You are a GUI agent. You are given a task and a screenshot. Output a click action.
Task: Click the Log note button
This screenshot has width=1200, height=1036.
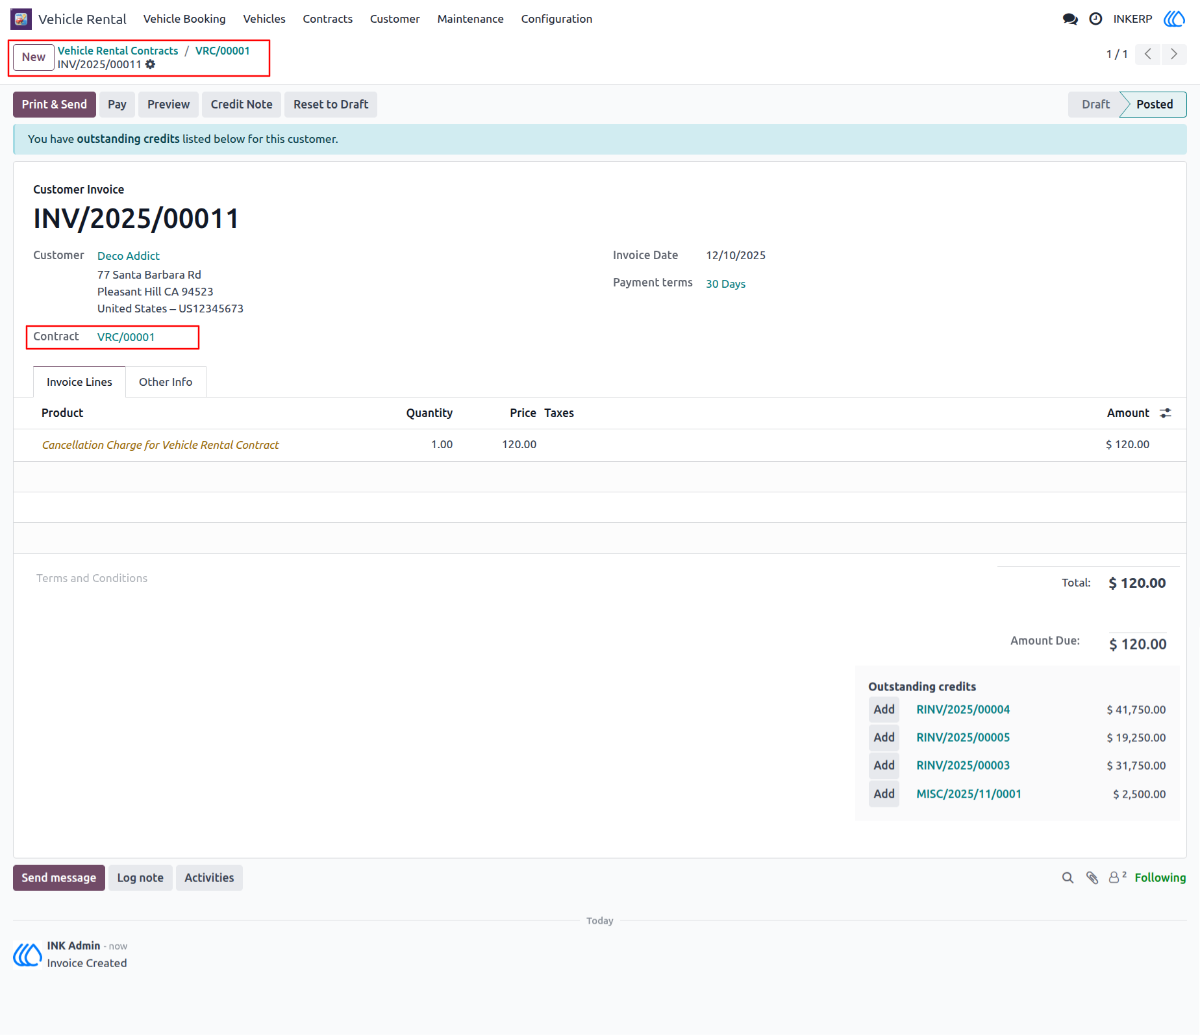tap(140, 878)
